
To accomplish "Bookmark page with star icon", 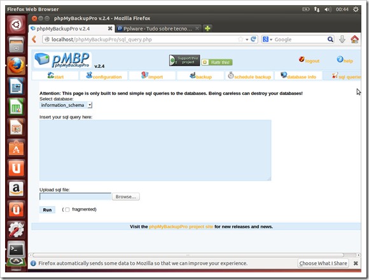I will [240, 39].
